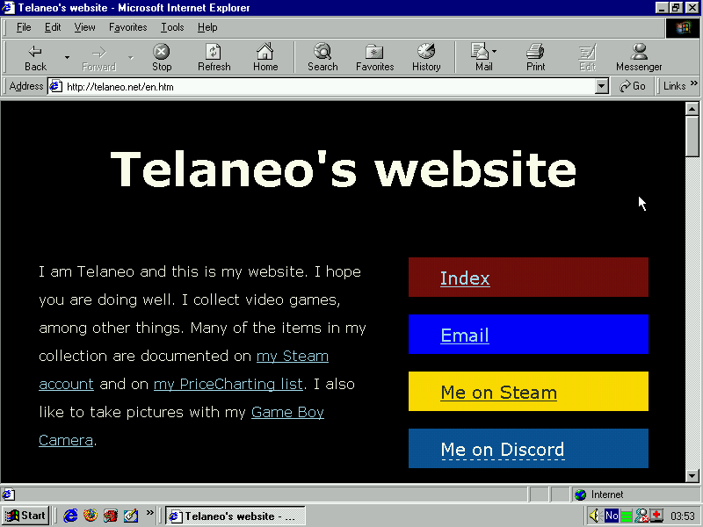The height and width of the screenshot is (527, 703).
Task: Expand the Back button history dropdown
Action: point(67,58)
